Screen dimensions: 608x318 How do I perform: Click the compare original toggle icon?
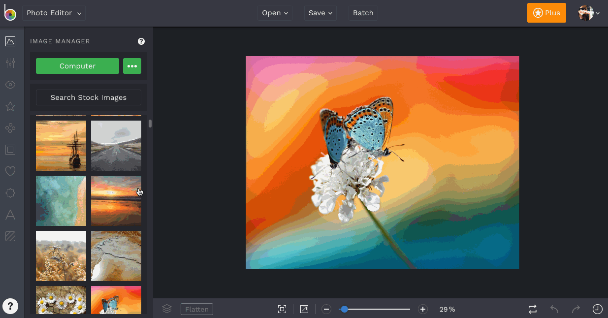(x=533, y=309)
